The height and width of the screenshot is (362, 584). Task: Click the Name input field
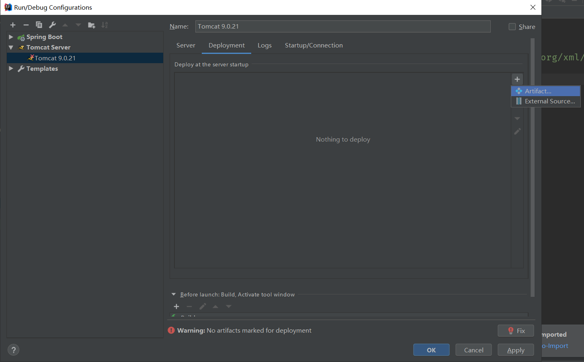coord(343,27)
